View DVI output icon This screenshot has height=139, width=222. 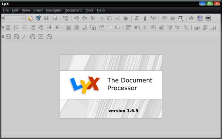click(x=8, y=37)
